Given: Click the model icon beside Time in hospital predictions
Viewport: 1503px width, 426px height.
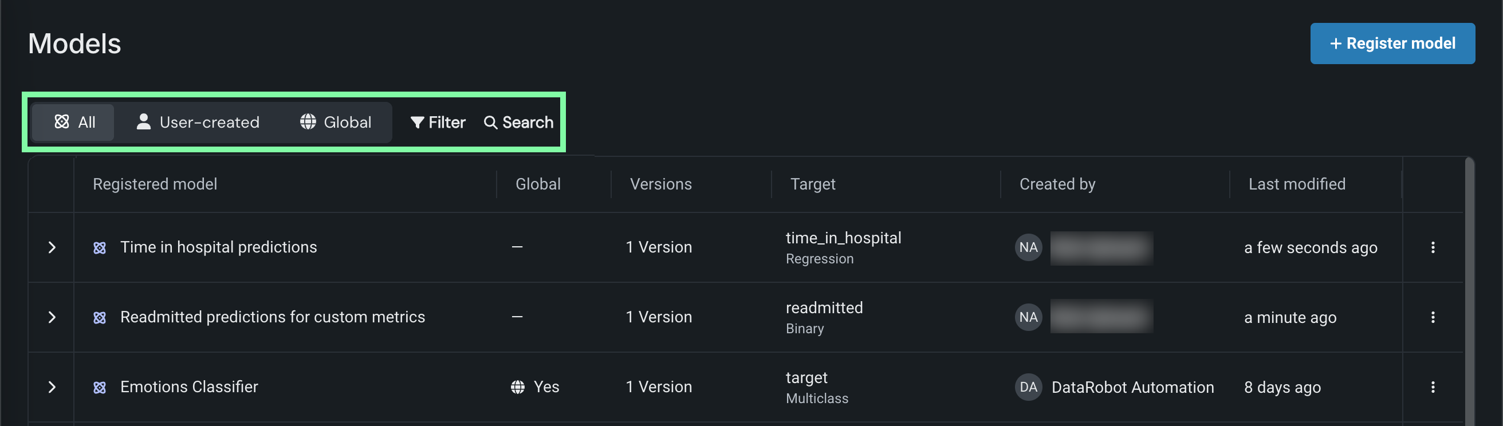Looking at the screenshot, I should click(x=100, y=248).
